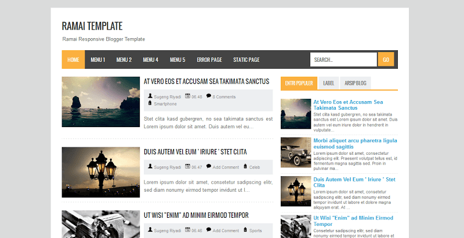The height and width of the screenshot is (238, 464).
Task: Click comment bubble icon in Ut Wisi post
Action: (209, 229)
